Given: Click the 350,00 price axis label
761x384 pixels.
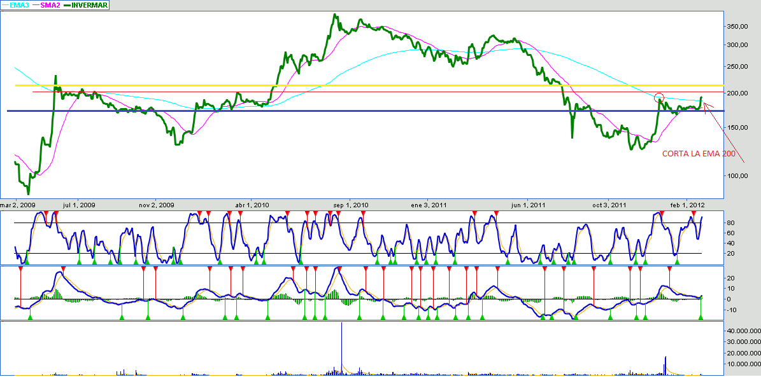Looking at the screenshot, I should click(x=738, y=26).
